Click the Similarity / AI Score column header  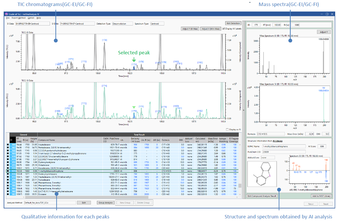[135, 140]
